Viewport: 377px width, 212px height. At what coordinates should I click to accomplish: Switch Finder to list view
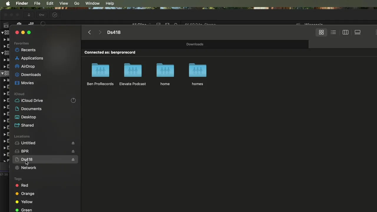(x=333, y=32)
